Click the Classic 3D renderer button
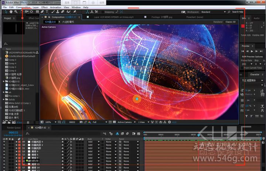This screenshot has height=171, width=266. 230,22
